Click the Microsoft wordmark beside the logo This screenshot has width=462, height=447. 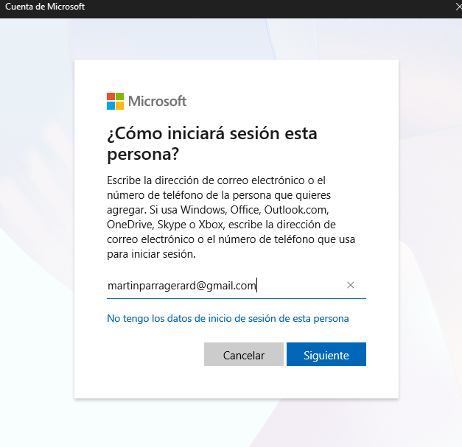coord(157,101)
